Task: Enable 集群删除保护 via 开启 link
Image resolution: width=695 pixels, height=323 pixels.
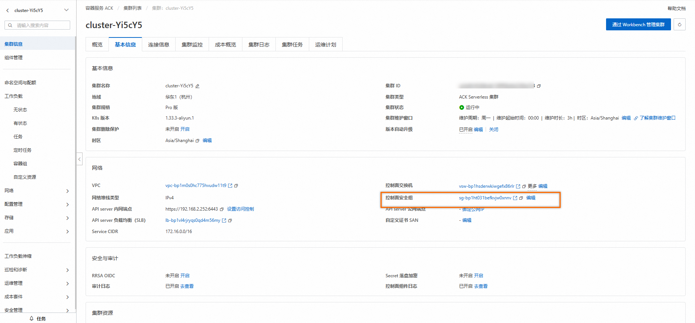Action: point(185,129)
